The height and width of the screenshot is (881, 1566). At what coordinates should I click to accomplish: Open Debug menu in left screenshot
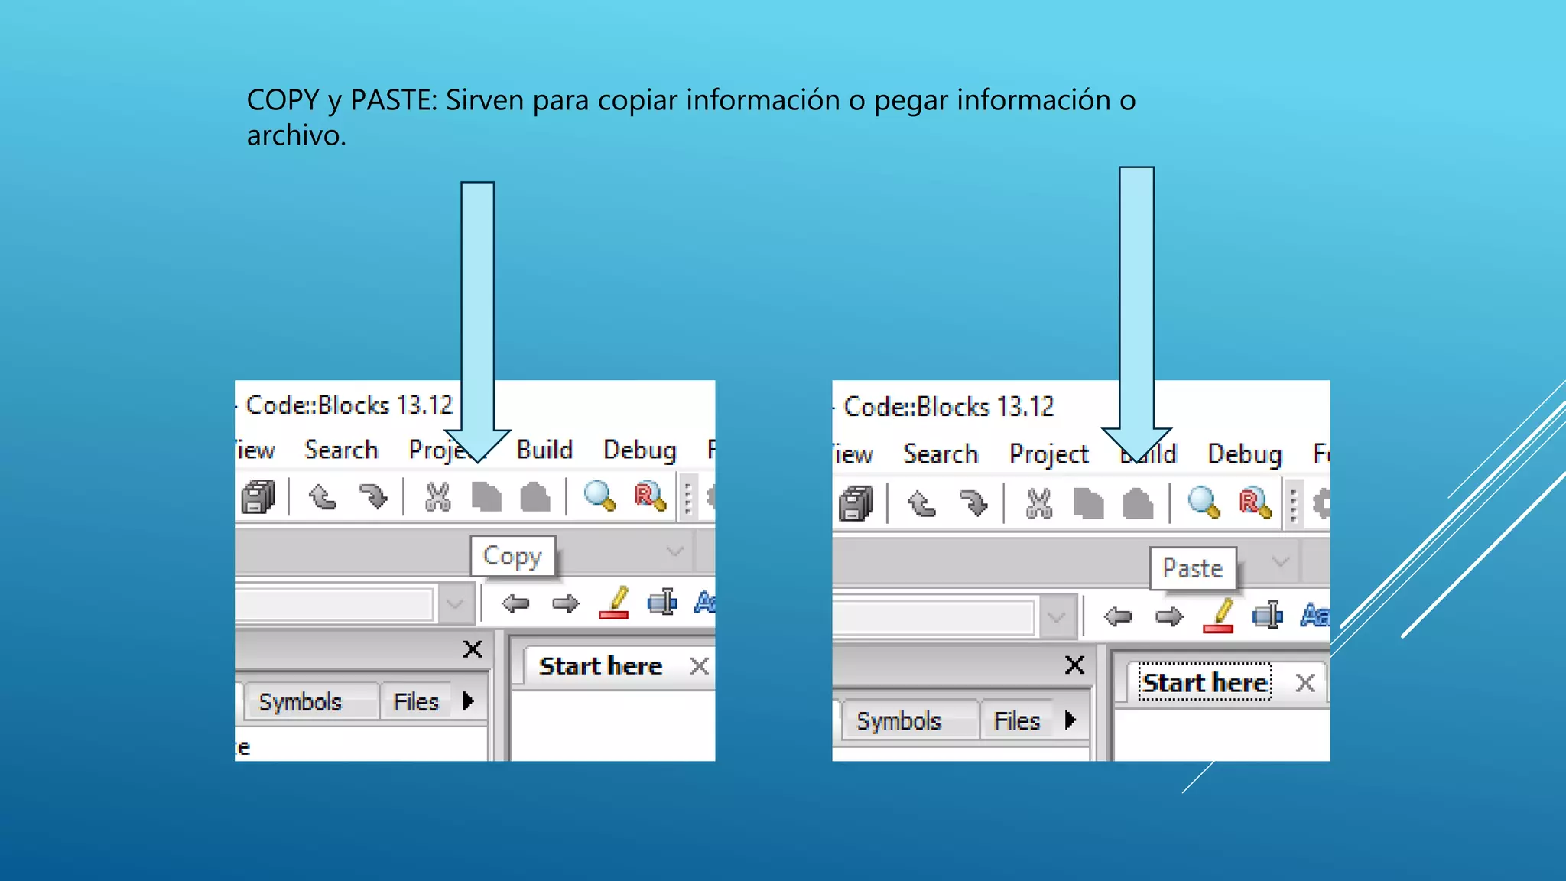640,450
